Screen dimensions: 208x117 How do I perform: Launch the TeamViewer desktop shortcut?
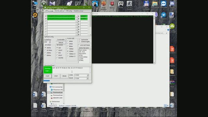point(163,4)
